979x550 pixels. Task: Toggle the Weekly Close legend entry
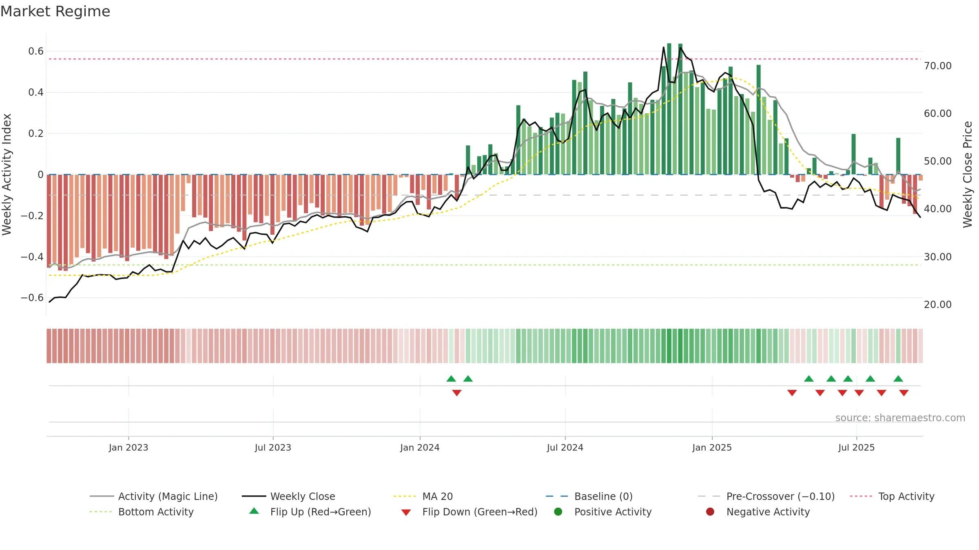(x=288, y=496)
